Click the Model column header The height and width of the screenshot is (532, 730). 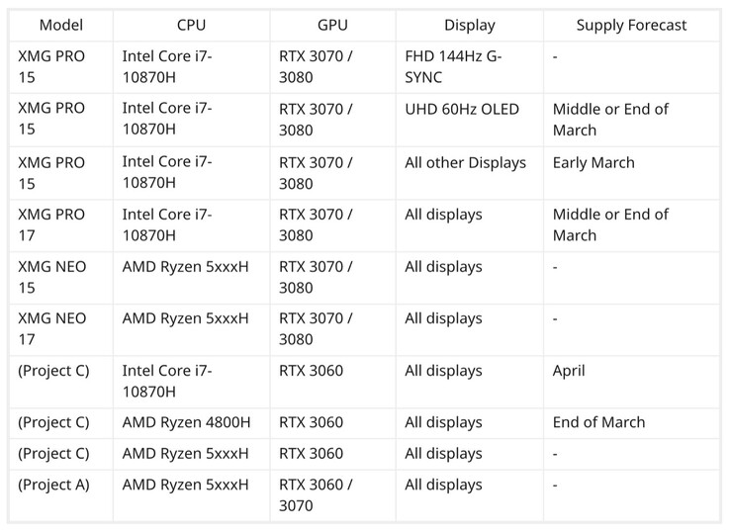click(60, 25)
